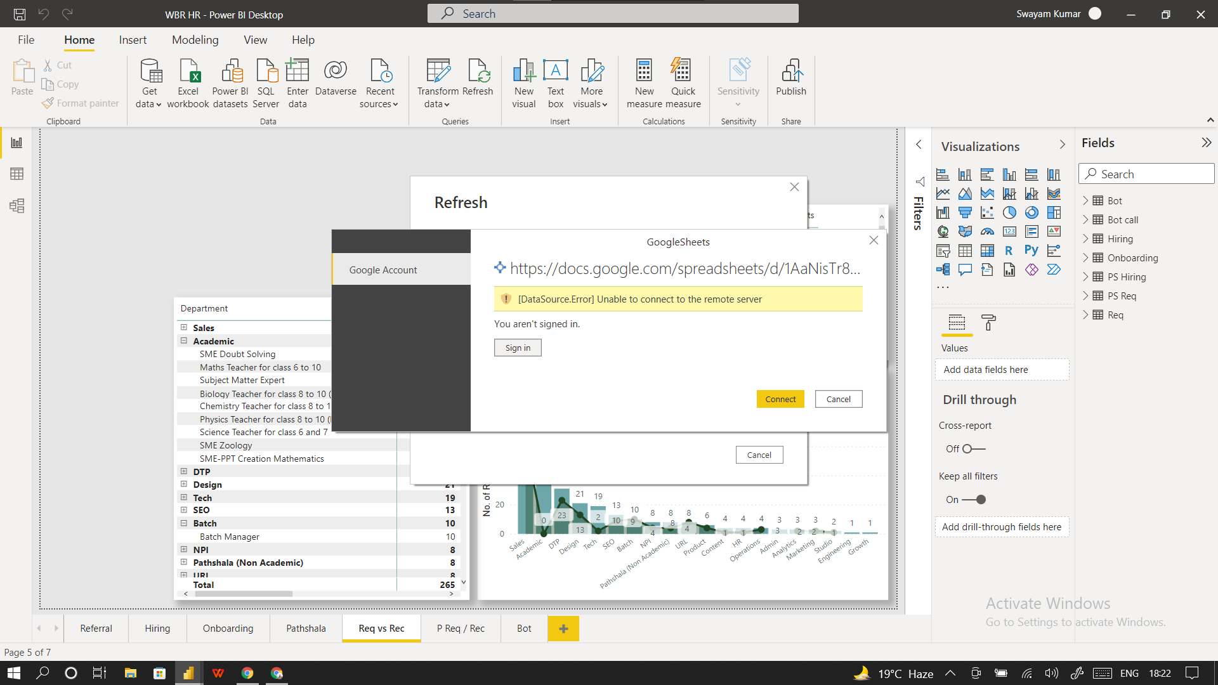Open the Modeling ribbon tab
1218x685 pixels.
[195, 40]
